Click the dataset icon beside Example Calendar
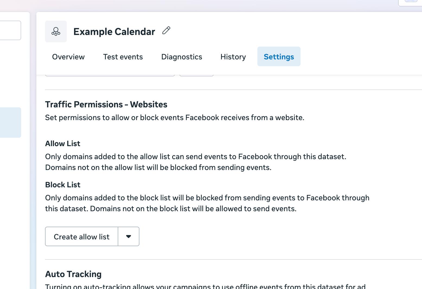Image resolution: width=422 pixels, height=289 pixels. click(x=56, y=31)
